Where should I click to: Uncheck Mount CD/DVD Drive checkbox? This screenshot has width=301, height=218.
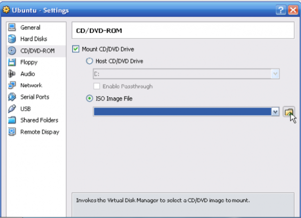click(x=76, y=49)
